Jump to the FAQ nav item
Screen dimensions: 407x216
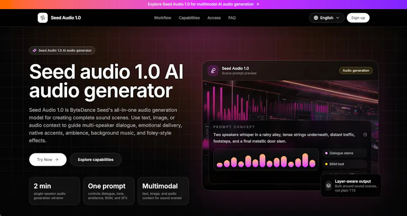coord(232,18)
